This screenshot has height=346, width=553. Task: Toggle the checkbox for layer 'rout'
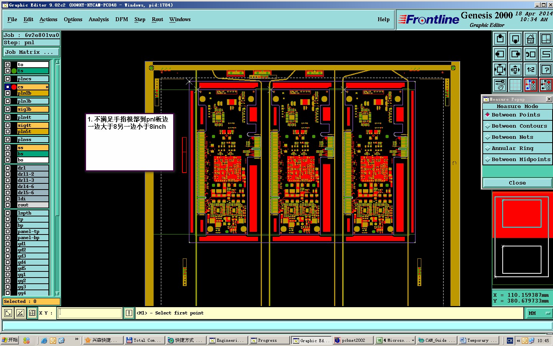8,205
